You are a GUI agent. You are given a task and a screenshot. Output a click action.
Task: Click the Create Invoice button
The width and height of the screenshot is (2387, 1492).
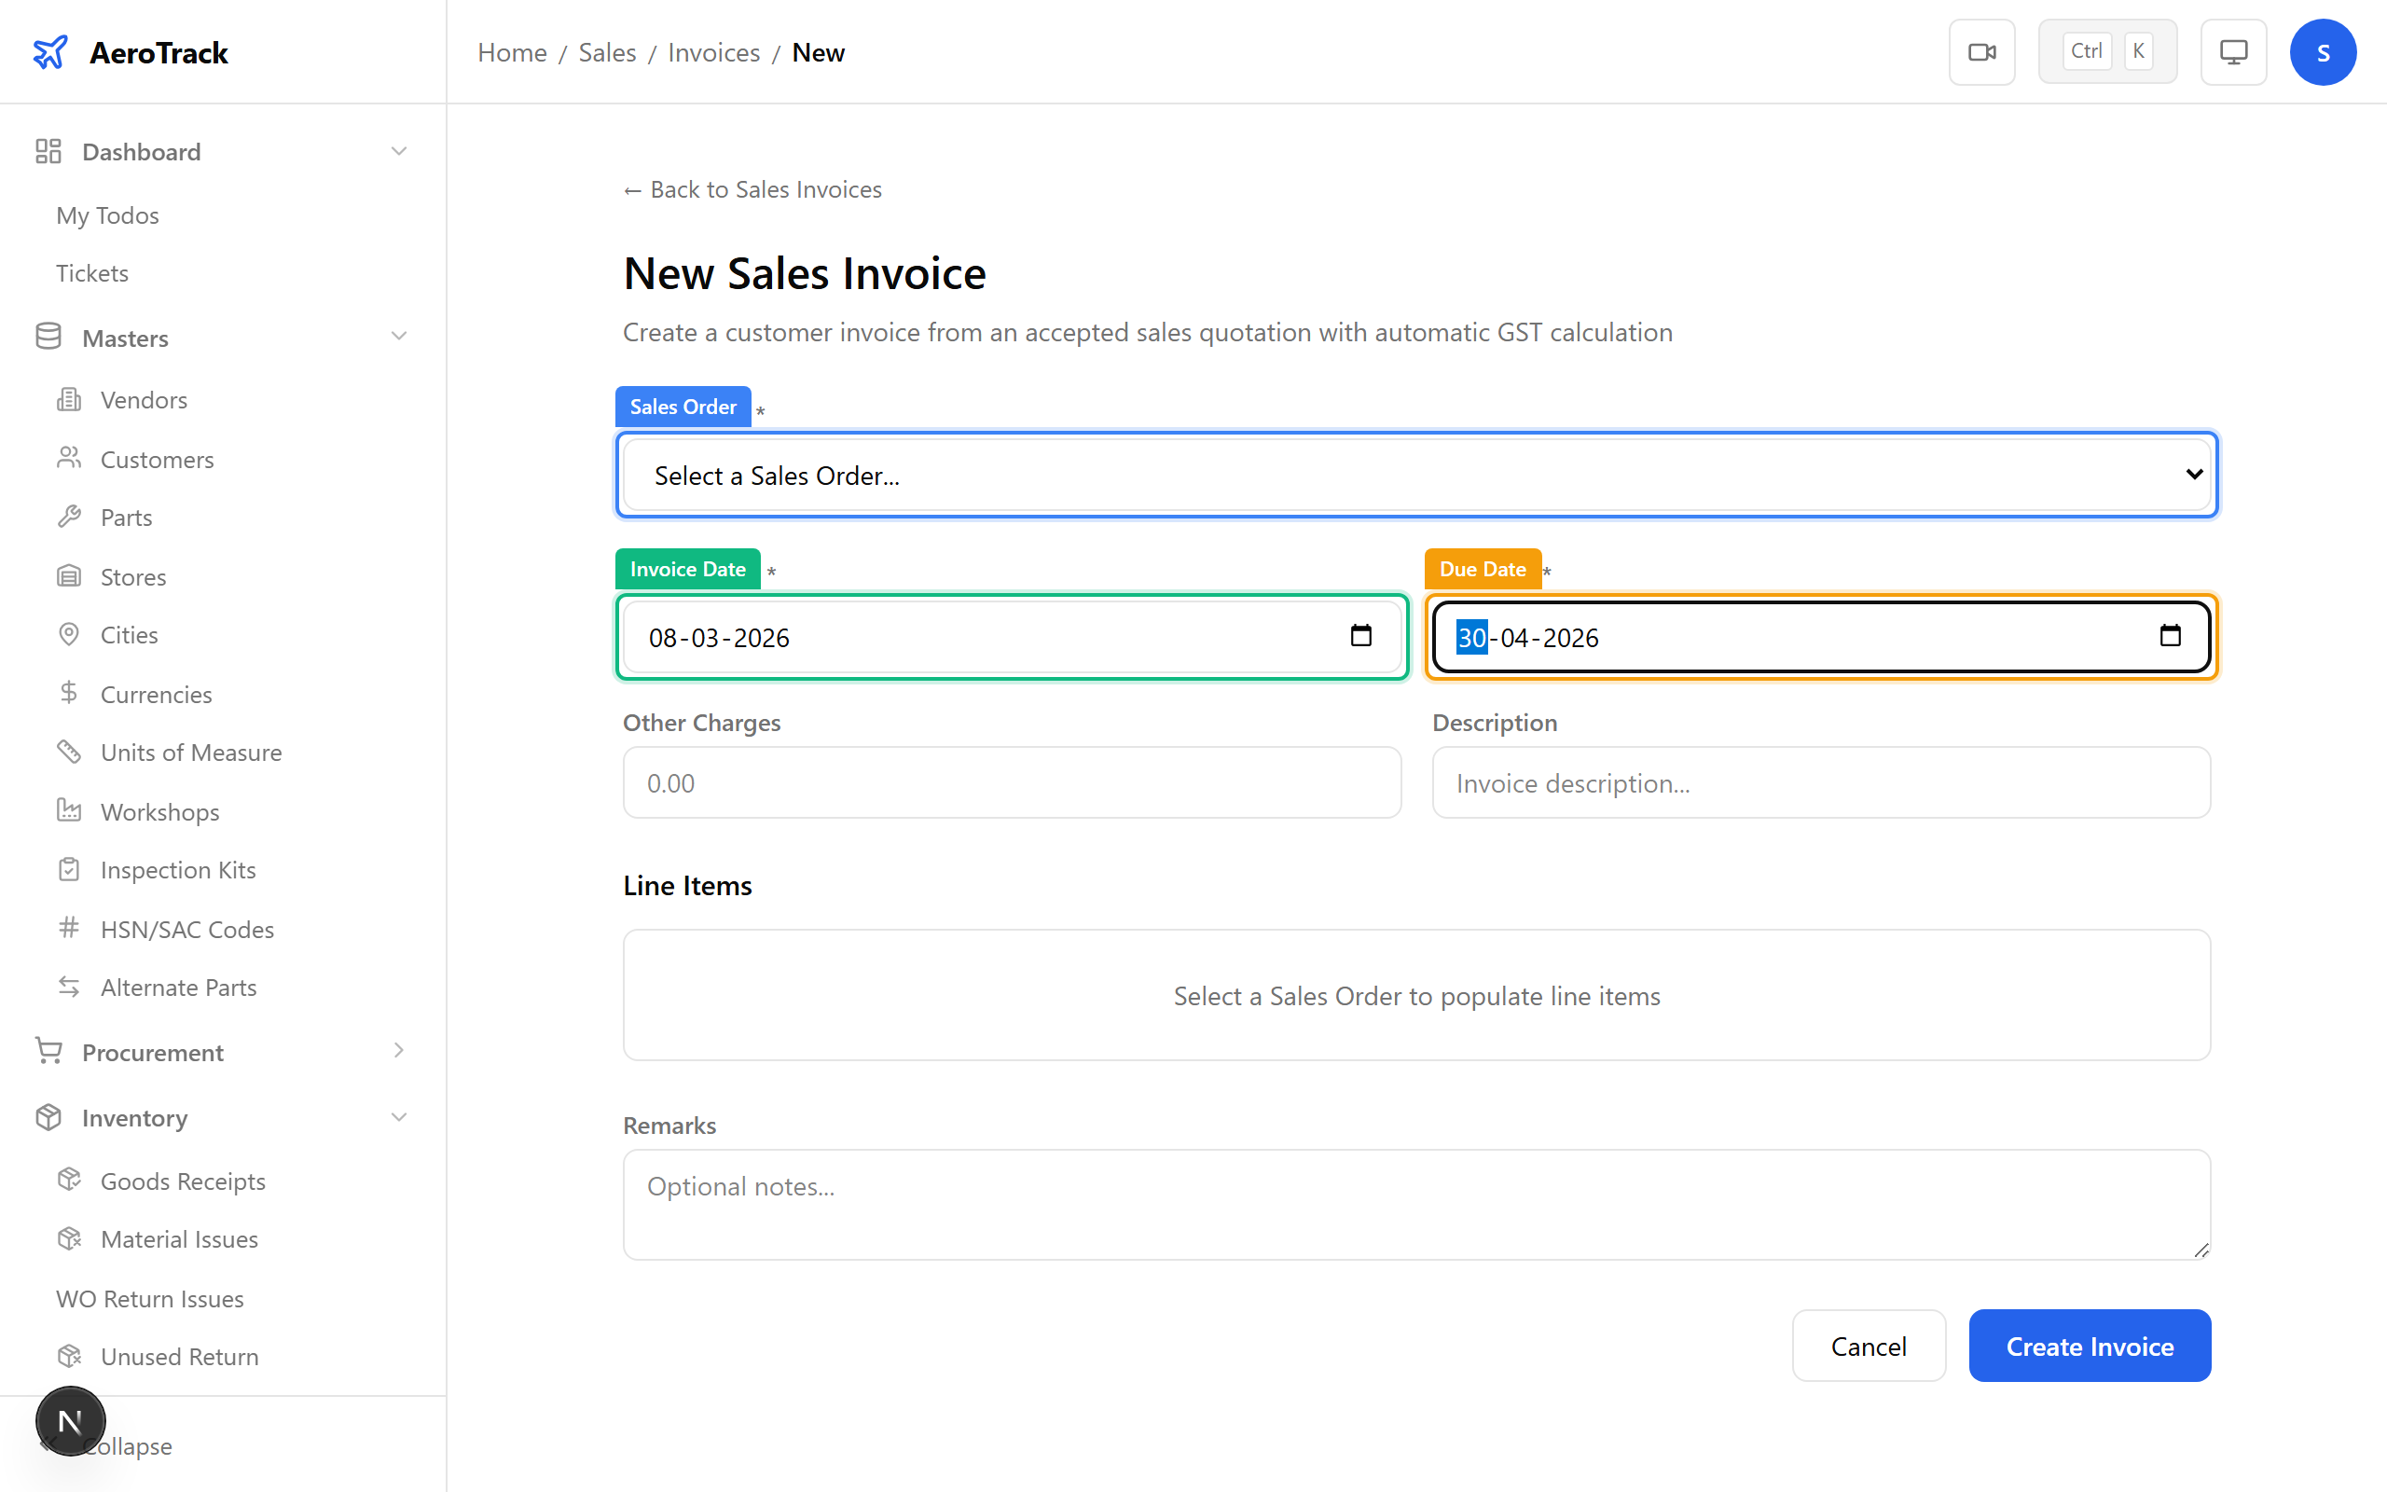(2090, 1345)
